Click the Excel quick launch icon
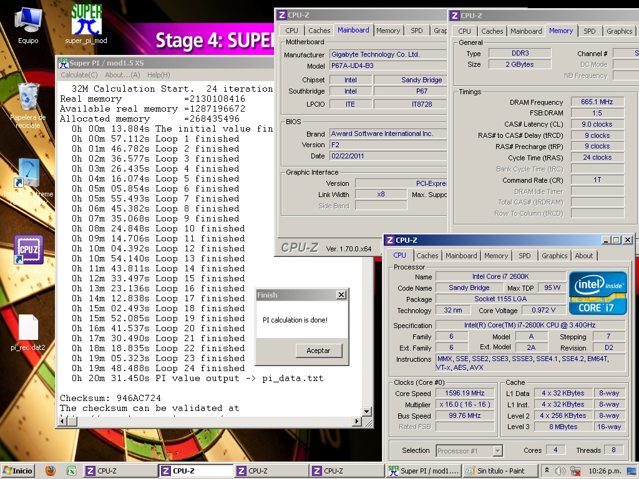Viewport: 639px width, 479px height. (x=71, y=470)
